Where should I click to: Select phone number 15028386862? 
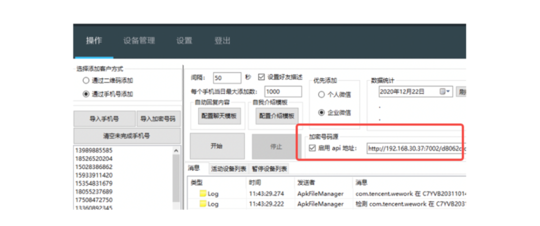click(x=93, y=166)
